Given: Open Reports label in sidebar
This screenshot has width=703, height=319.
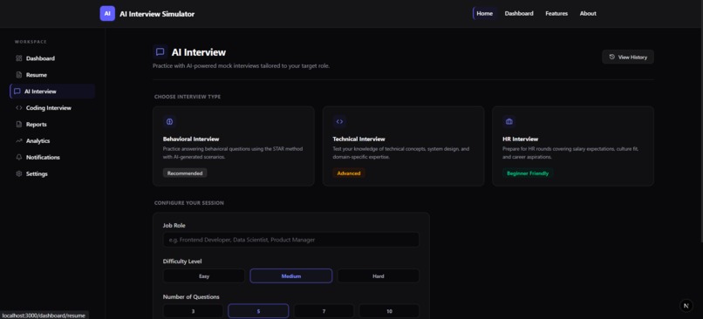Looking at the screenshot, I should [37, 125].
